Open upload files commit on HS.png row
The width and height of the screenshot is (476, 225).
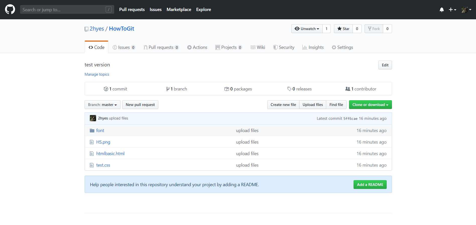click(x=247, y=142)
